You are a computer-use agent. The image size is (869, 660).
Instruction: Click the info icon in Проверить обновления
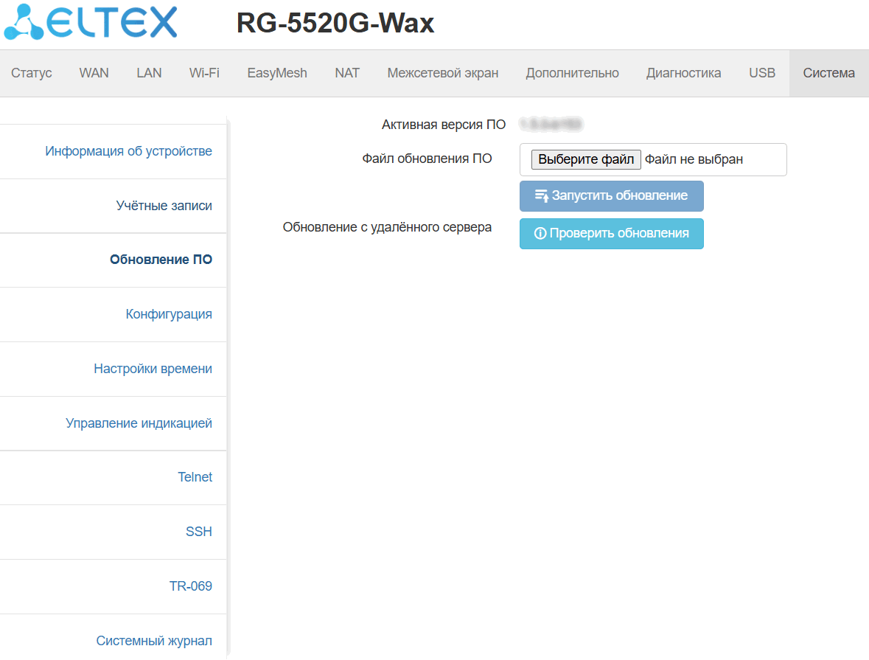pyautogui.click(x=540, y=234)
